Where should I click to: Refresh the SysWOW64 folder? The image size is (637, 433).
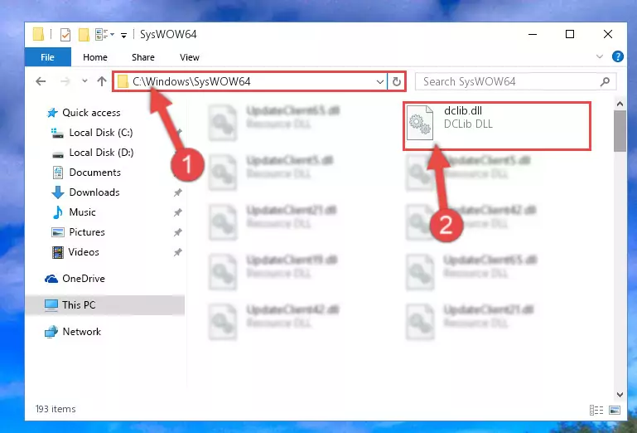(397, 82)
